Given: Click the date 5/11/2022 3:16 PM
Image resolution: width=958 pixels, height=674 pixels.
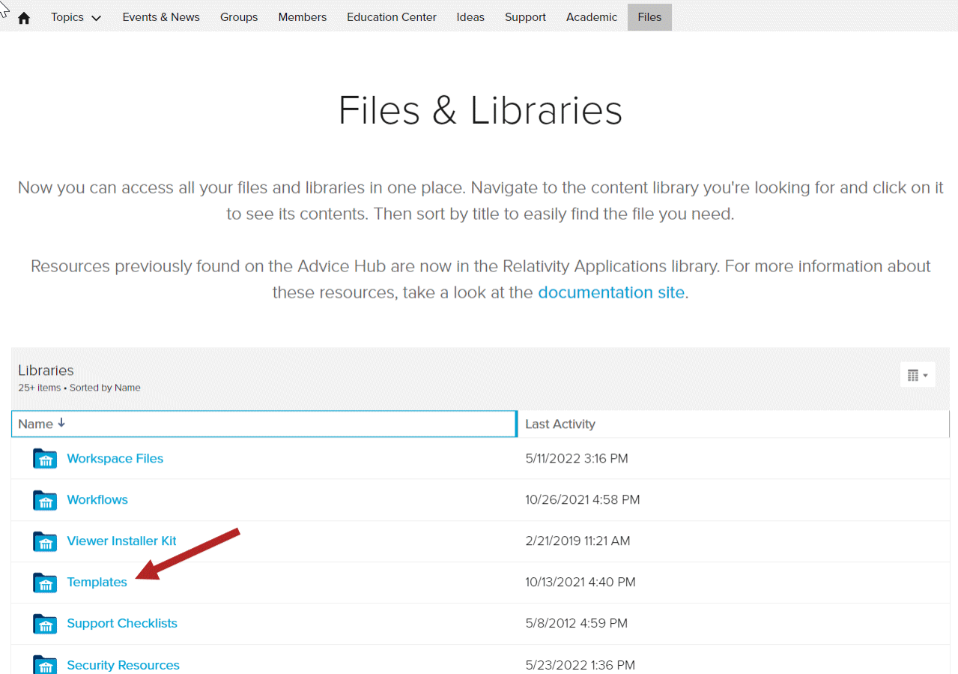Looking at the screenshot, I should (577, 458).
